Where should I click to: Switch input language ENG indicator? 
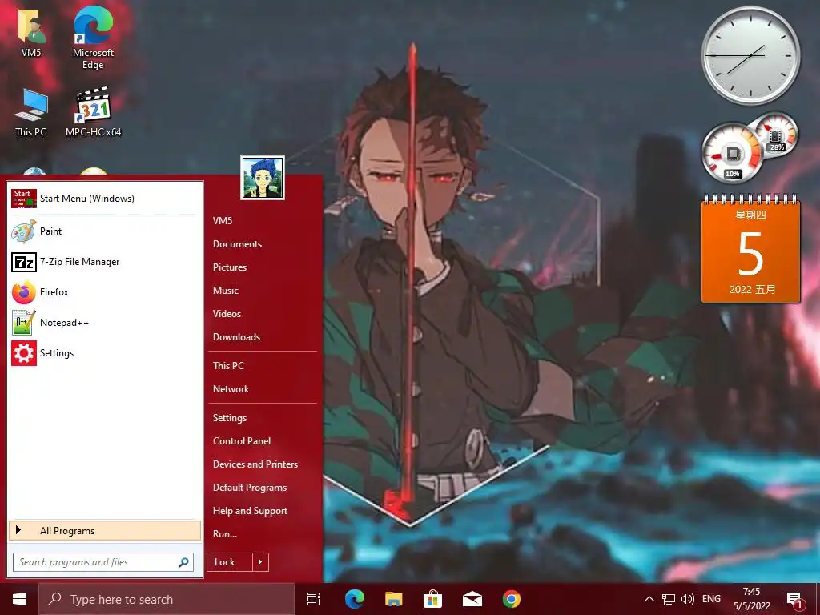click(711, 599)
